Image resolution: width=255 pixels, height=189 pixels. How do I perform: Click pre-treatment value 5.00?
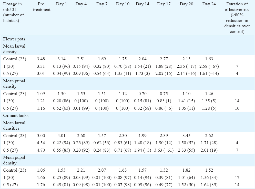41,136
